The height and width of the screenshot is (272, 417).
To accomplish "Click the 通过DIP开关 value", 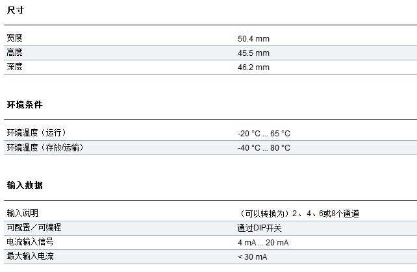I will click(x=260, y=228).
